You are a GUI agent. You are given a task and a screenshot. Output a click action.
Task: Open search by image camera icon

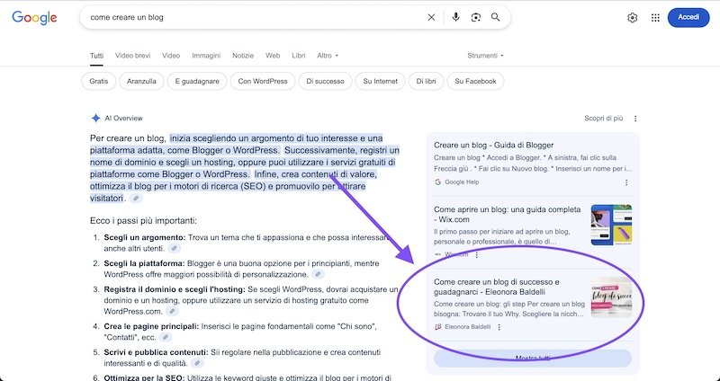point(476,17)
